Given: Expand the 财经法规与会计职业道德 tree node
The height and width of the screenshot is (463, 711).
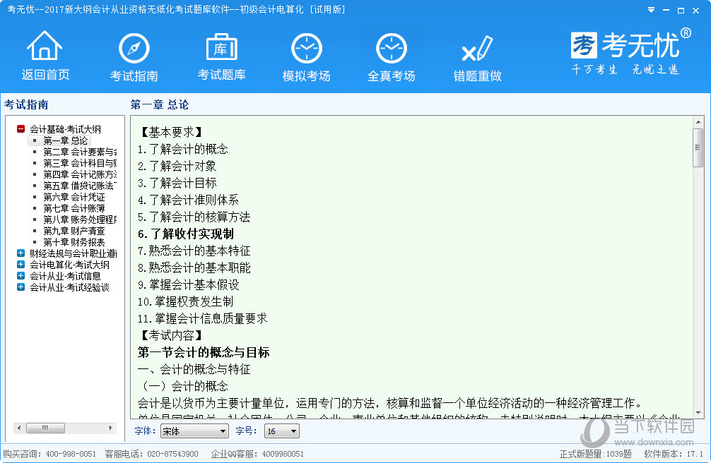Looking at the screenshot, I should pyautogui.click(x=21, y=253).
